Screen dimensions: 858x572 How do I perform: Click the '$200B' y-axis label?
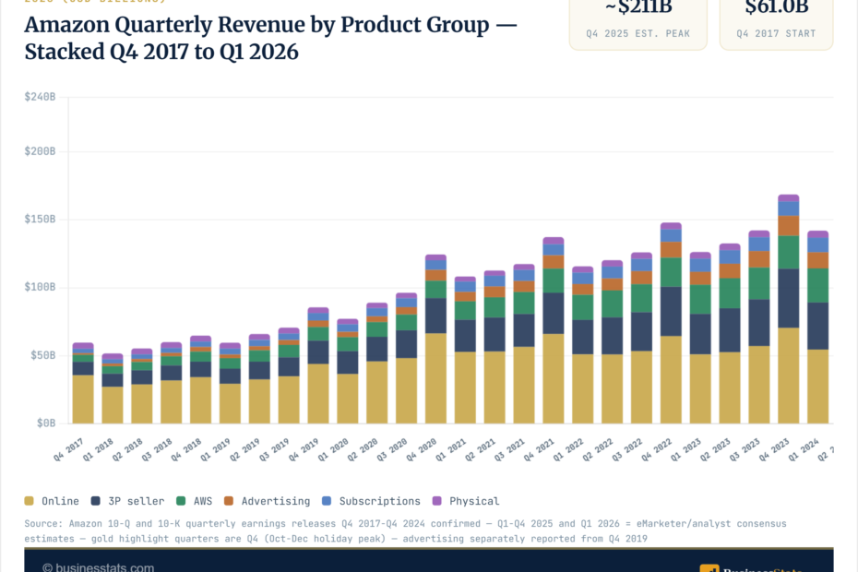coord(40,151)
